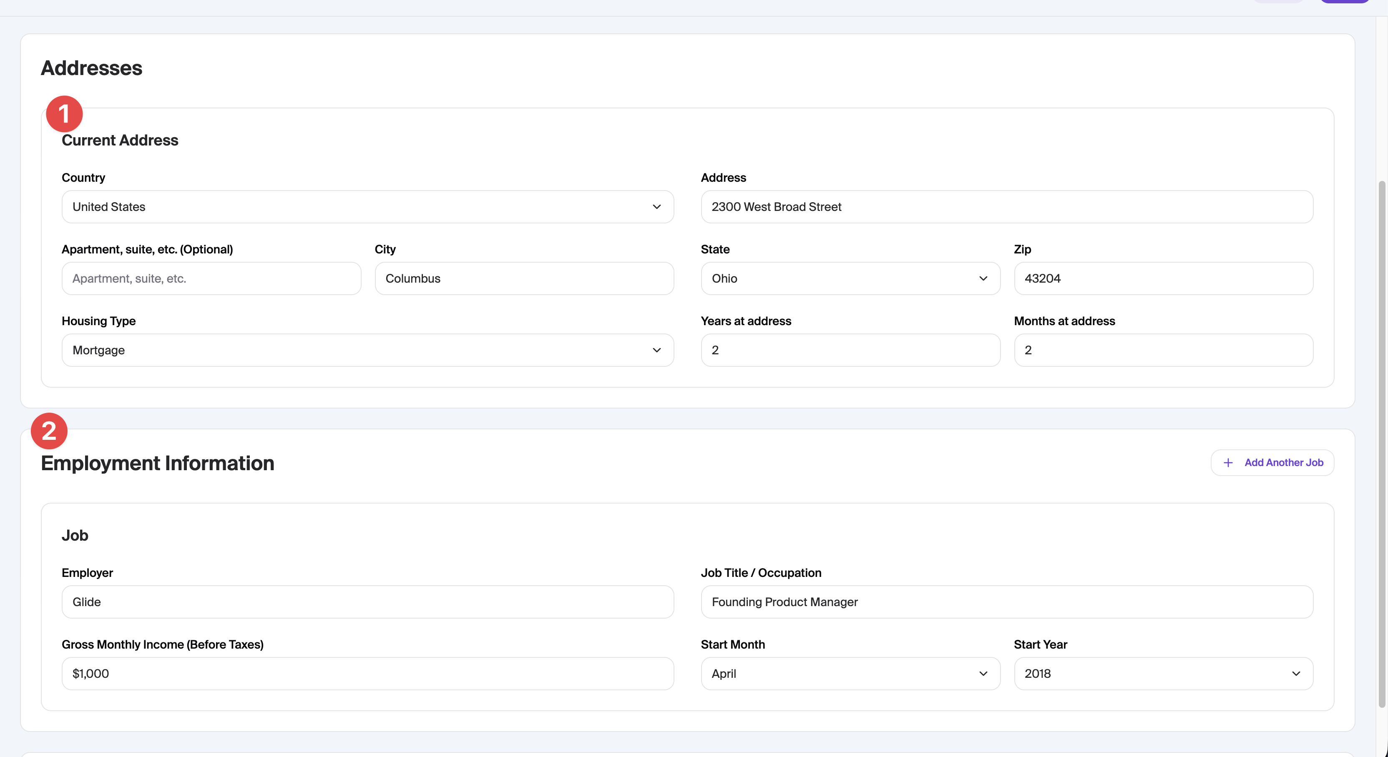Open the Housing Type dropdown showing Mortgage
1388x757 pixels.
pos(367,350)
